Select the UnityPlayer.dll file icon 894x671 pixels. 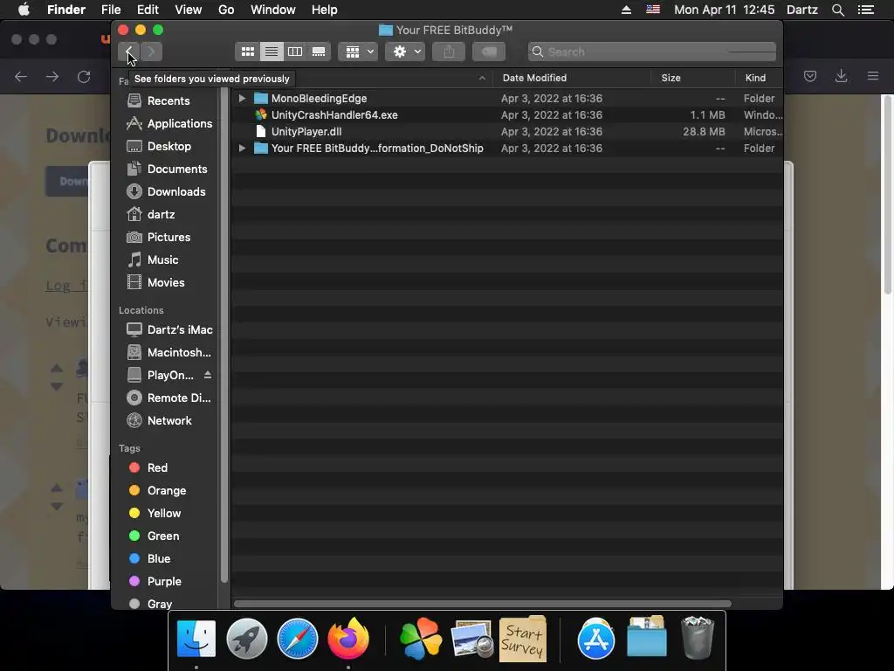point(260,131)
